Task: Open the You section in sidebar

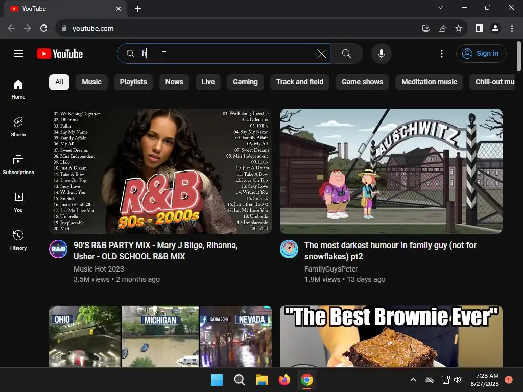Action: click(x=18, y=202)
